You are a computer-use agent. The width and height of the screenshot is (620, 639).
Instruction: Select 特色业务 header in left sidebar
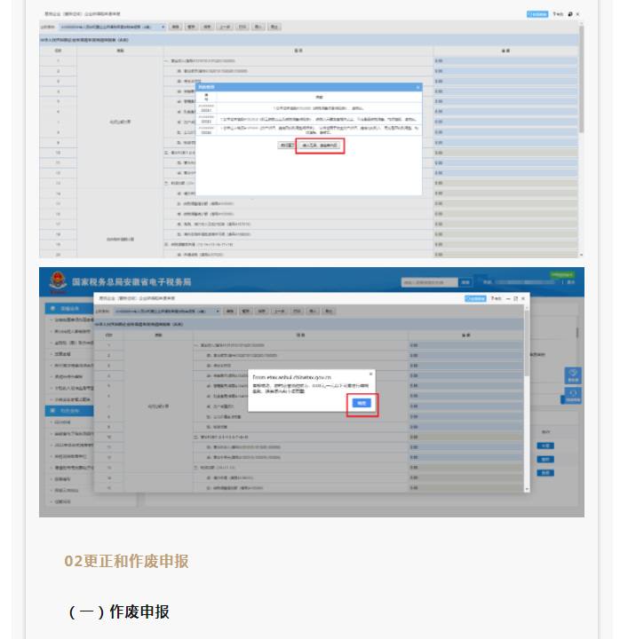(69, 411)
